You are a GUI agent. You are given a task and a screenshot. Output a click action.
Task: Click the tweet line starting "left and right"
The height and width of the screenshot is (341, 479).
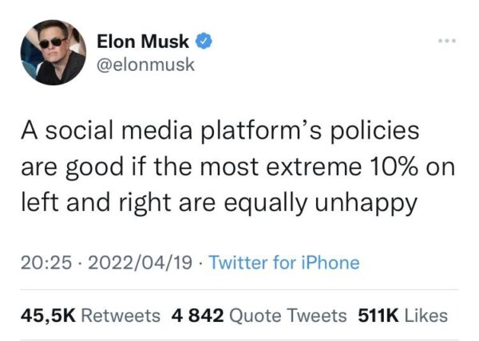tap(217, 203)
